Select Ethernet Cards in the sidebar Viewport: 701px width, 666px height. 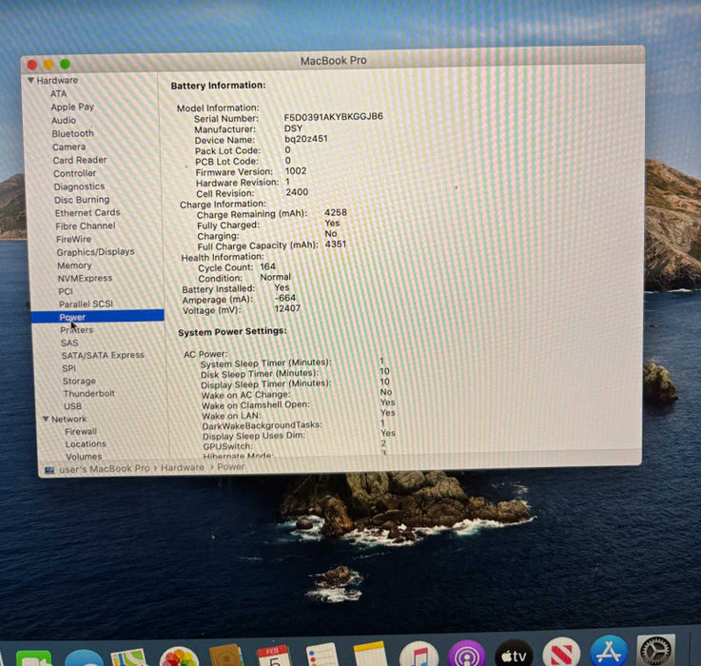click(x=88, y=212)
